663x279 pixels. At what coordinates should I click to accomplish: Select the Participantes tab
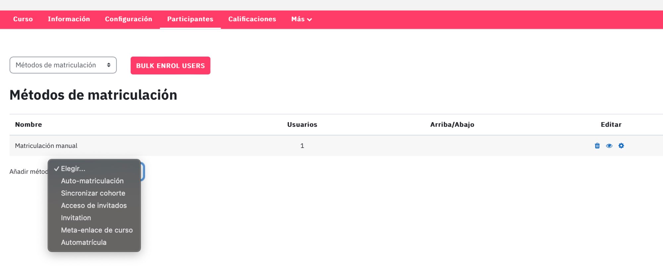[190, 19]
